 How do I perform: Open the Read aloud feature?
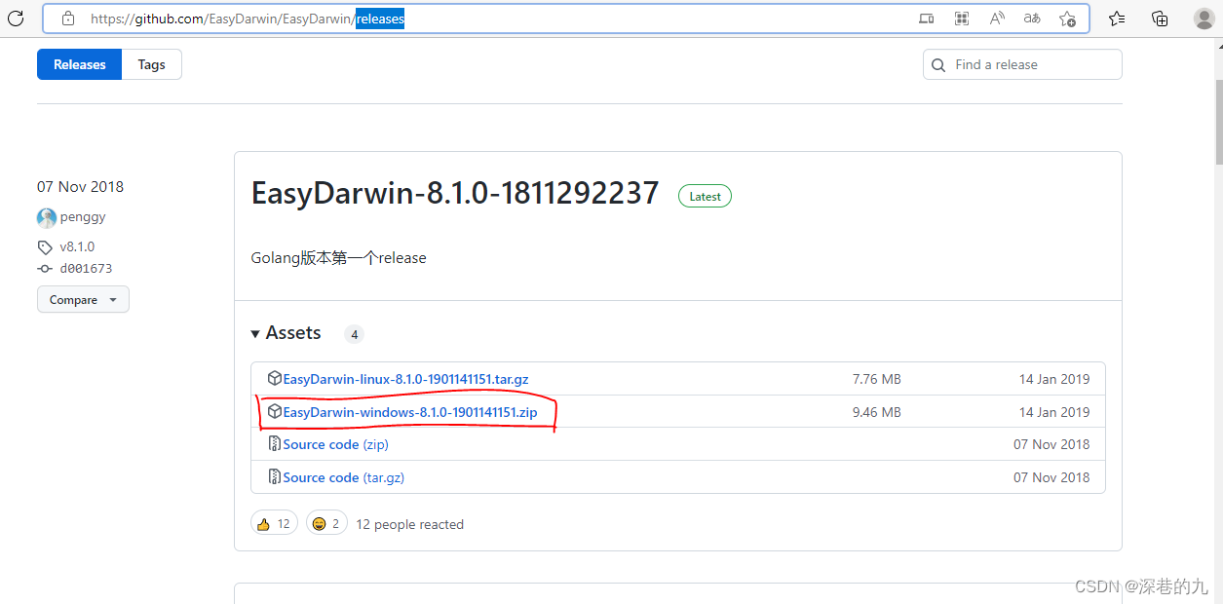(996, 18)
